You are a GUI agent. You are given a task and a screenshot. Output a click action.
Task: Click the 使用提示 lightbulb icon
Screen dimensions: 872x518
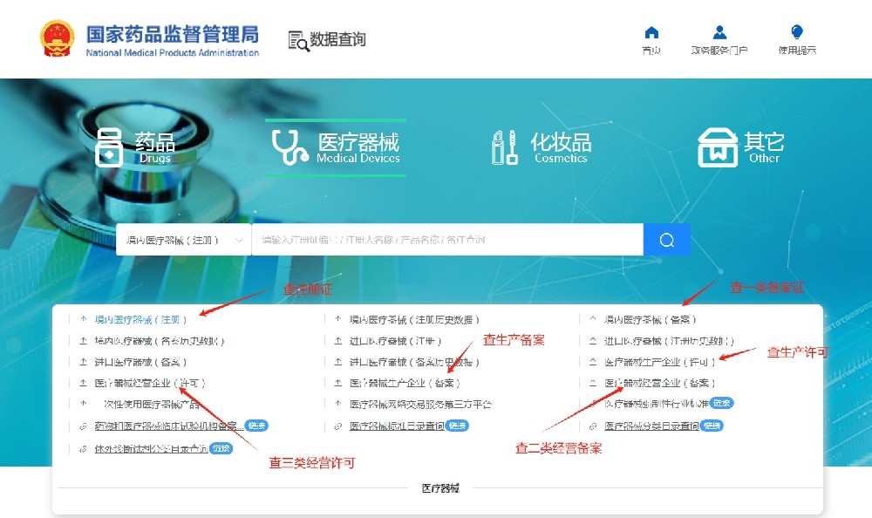coord(797,33)
